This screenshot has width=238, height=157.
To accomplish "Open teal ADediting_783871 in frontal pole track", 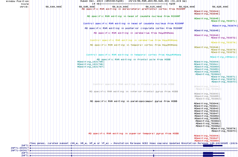I will pyautogui.click(x=223, y=77).
